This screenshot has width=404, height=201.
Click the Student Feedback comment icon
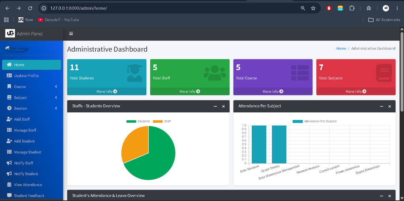[x=9, y=195]
